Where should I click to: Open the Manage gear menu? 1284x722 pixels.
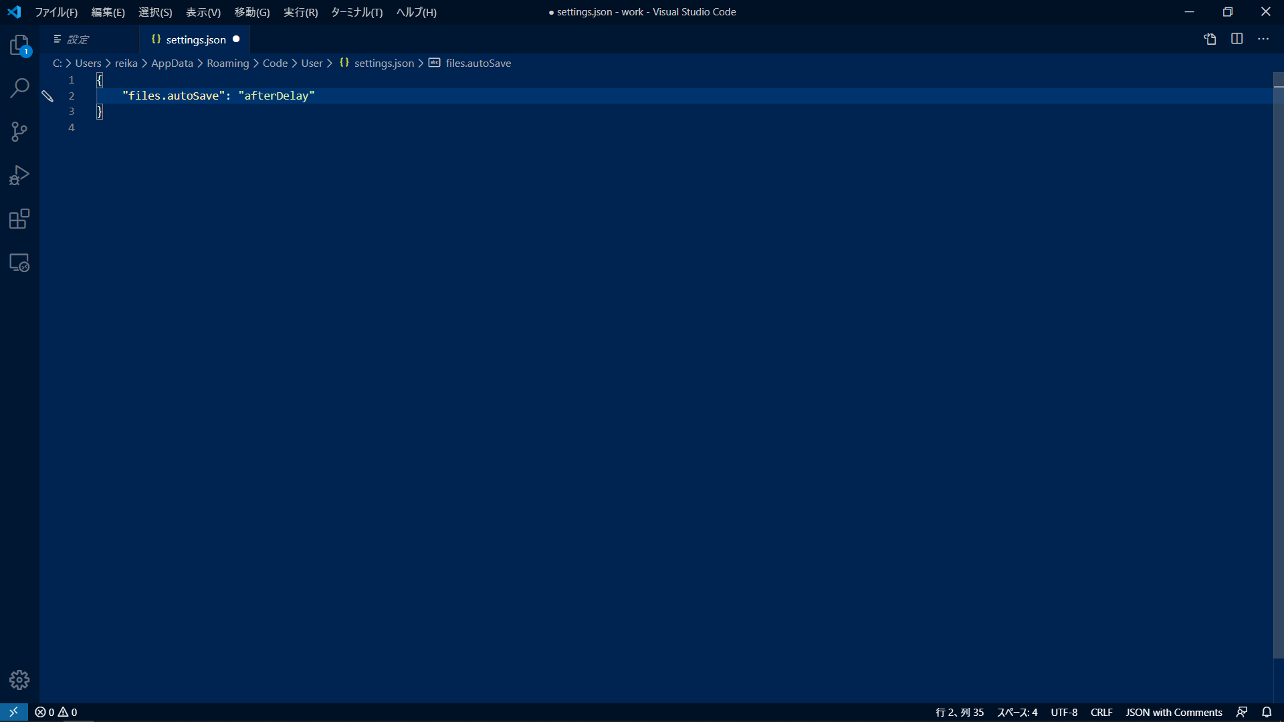[19, 680]
